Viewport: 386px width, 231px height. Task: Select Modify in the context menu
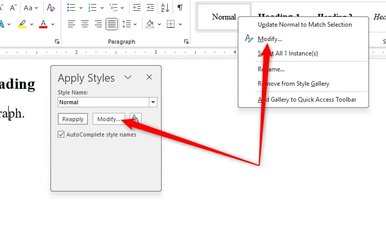click(270, 39)
